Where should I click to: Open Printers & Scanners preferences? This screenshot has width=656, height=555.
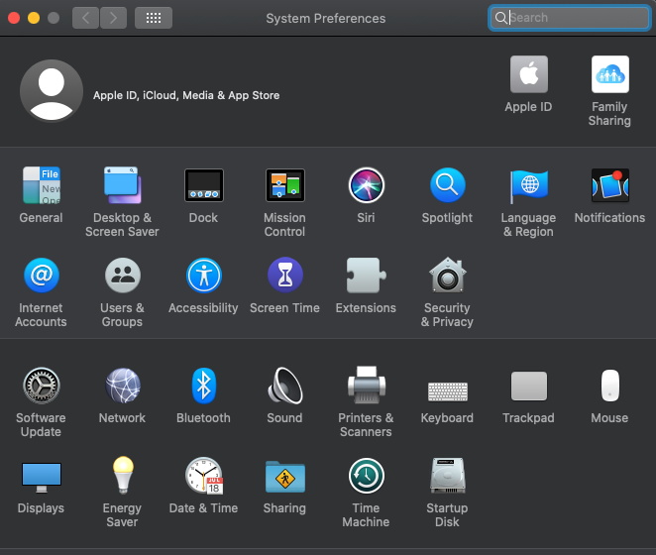[366, 386]
